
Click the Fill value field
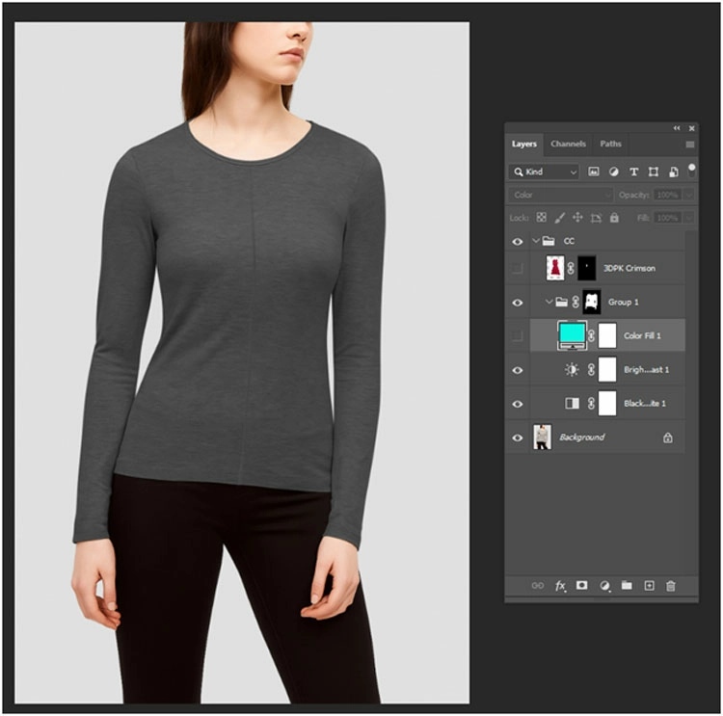pos(668,218)
